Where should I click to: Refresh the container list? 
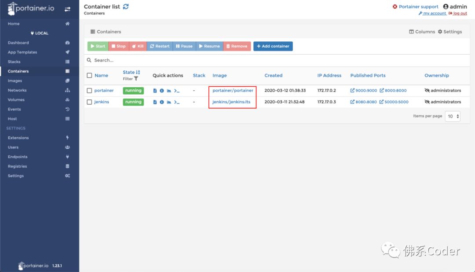(126, 6)
